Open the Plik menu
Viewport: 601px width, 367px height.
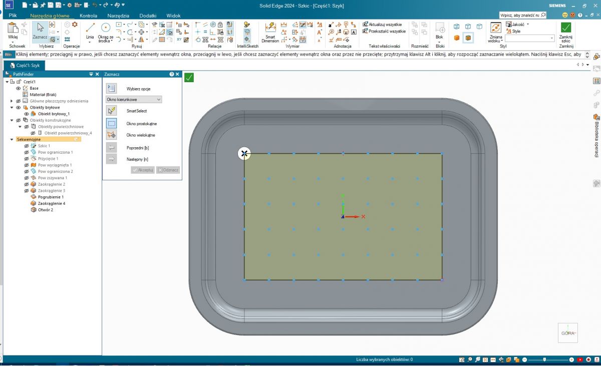(13, 16)
